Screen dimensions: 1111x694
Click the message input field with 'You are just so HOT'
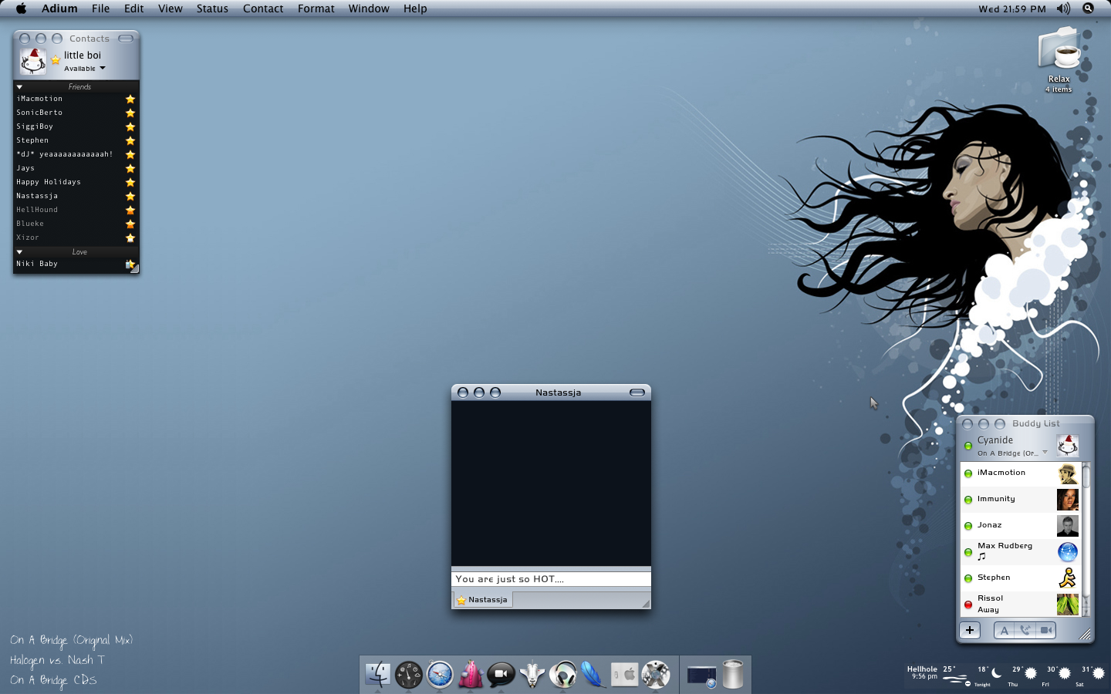551,579
